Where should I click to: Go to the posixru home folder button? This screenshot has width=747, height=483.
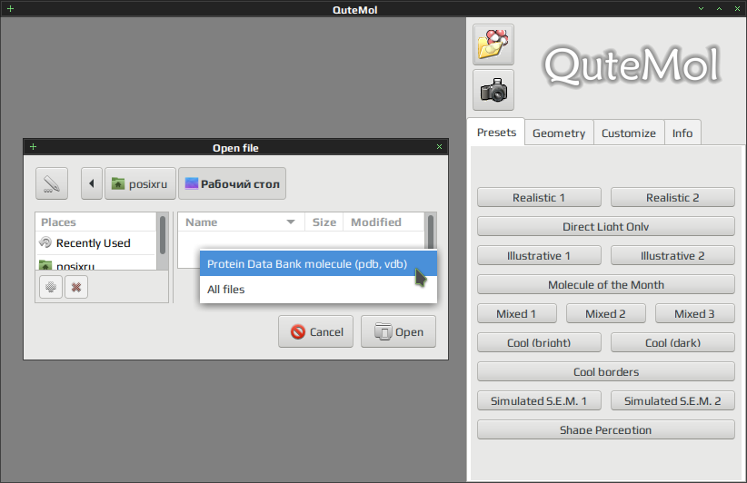click(x=140, y=183)
